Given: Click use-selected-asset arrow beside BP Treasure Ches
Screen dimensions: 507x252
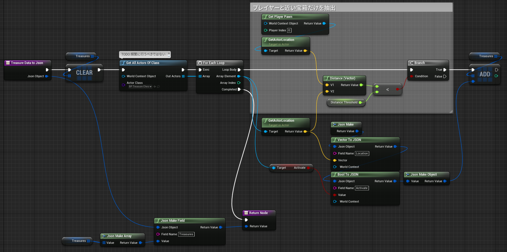Looking at the screenshot, I should (x=155, y=87).
